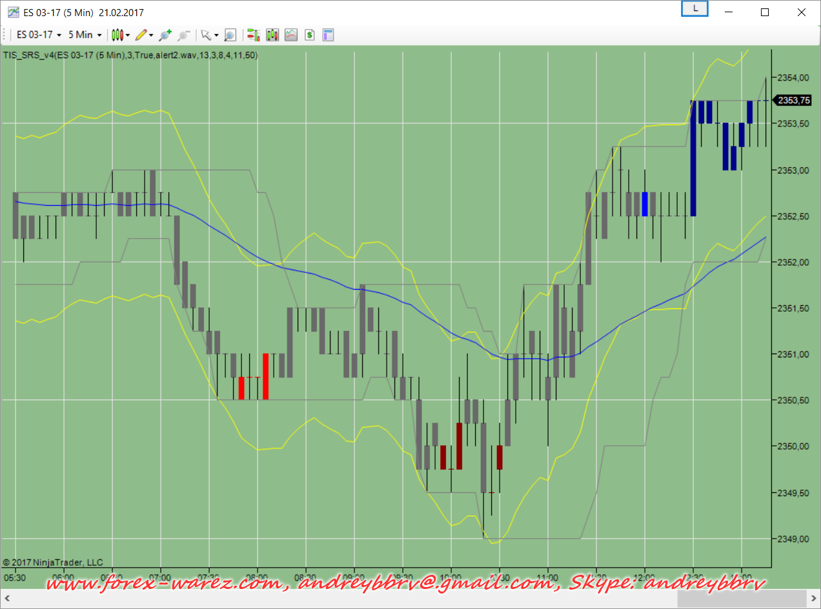Viewport: 821px width, 609px height.
Task: Click the zoom out magnifier icon
Action: pyautogui.click(x=184, y=35)
